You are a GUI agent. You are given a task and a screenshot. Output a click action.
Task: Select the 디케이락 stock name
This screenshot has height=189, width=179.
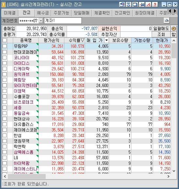click(x=22, y=69)
